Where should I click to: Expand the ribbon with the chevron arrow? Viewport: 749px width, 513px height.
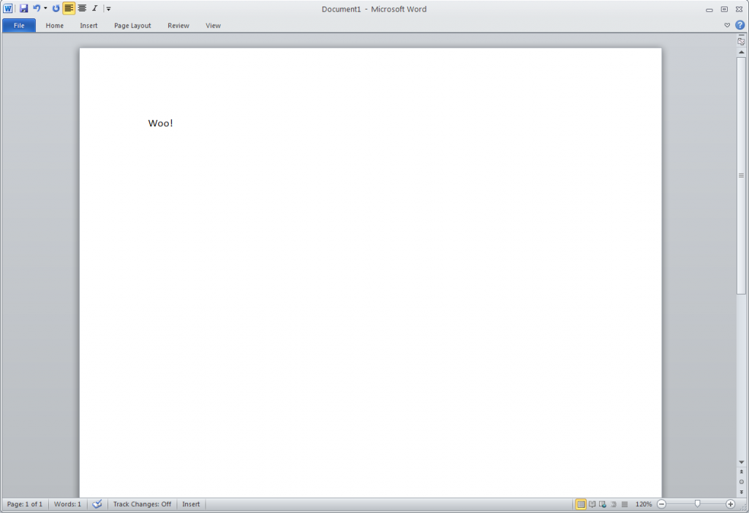[x=727, y=26]
